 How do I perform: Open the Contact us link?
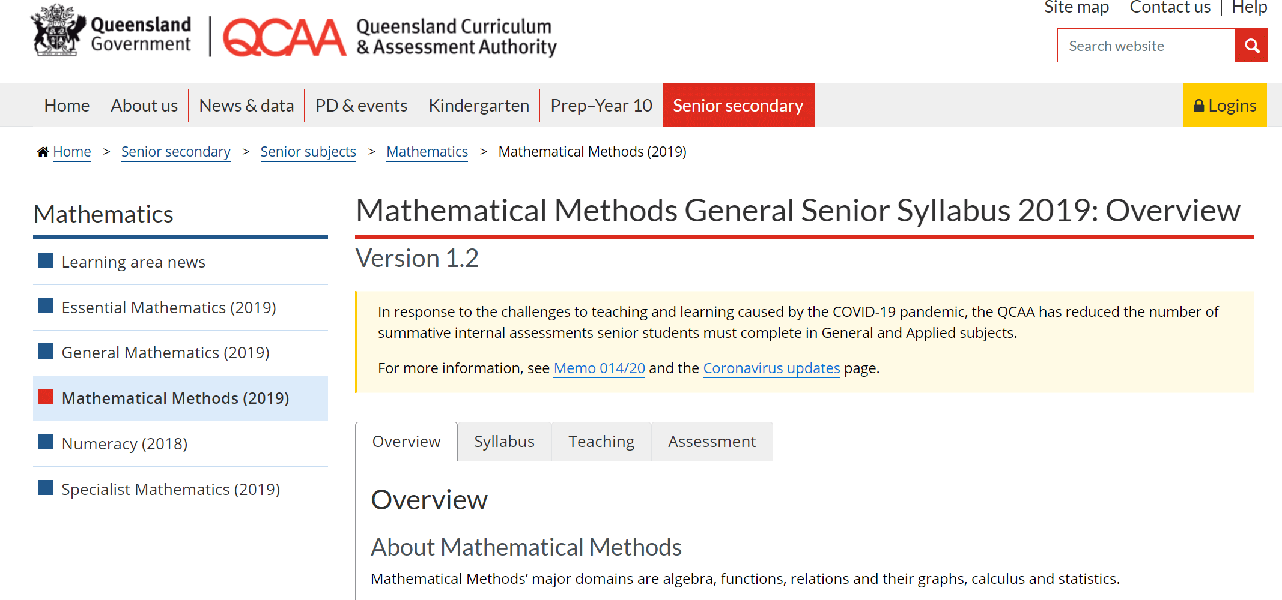click(1170, 7)
